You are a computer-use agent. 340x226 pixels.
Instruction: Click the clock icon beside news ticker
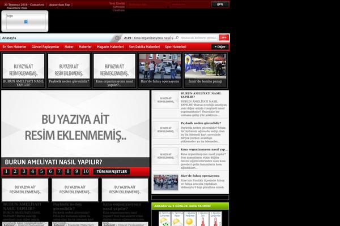click(117, 38)
